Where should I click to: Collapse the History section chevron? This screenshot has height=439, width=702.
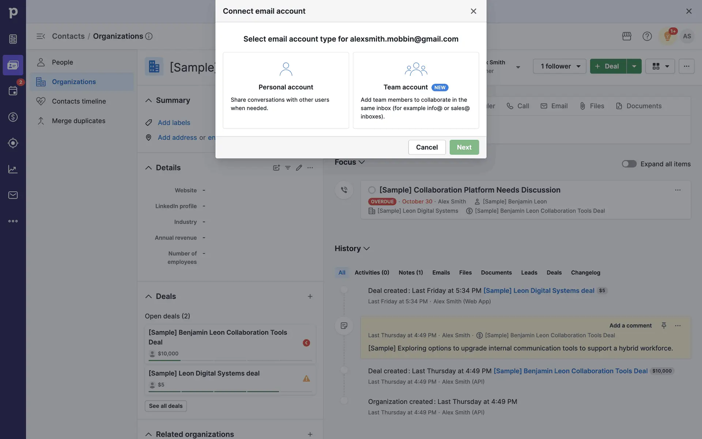[x=366, y=248]
